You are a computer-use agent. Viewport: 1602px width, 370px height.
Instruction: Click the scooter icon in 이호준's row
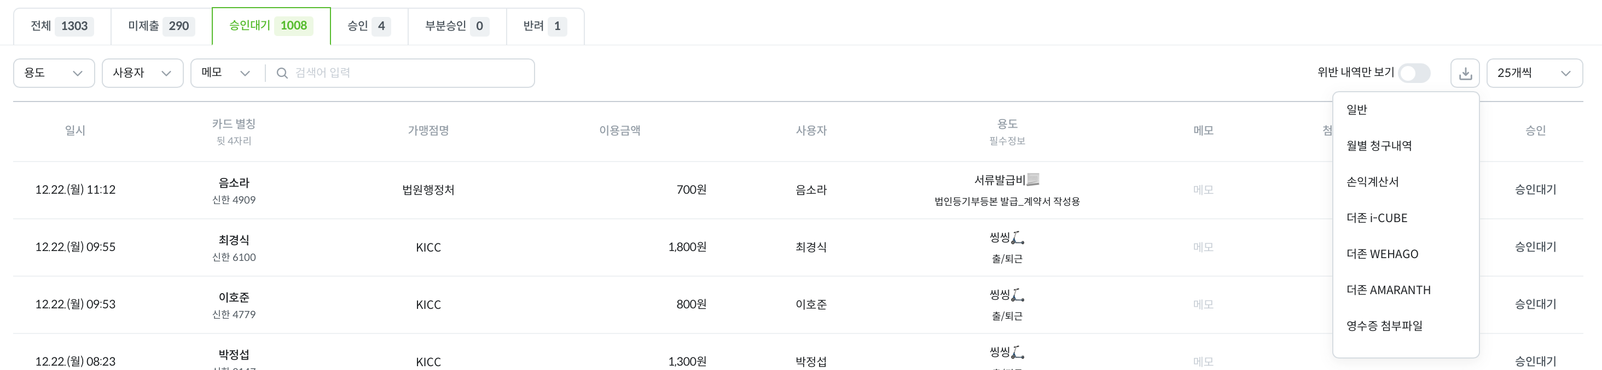pyautogui.click(x=1018, y=295)
